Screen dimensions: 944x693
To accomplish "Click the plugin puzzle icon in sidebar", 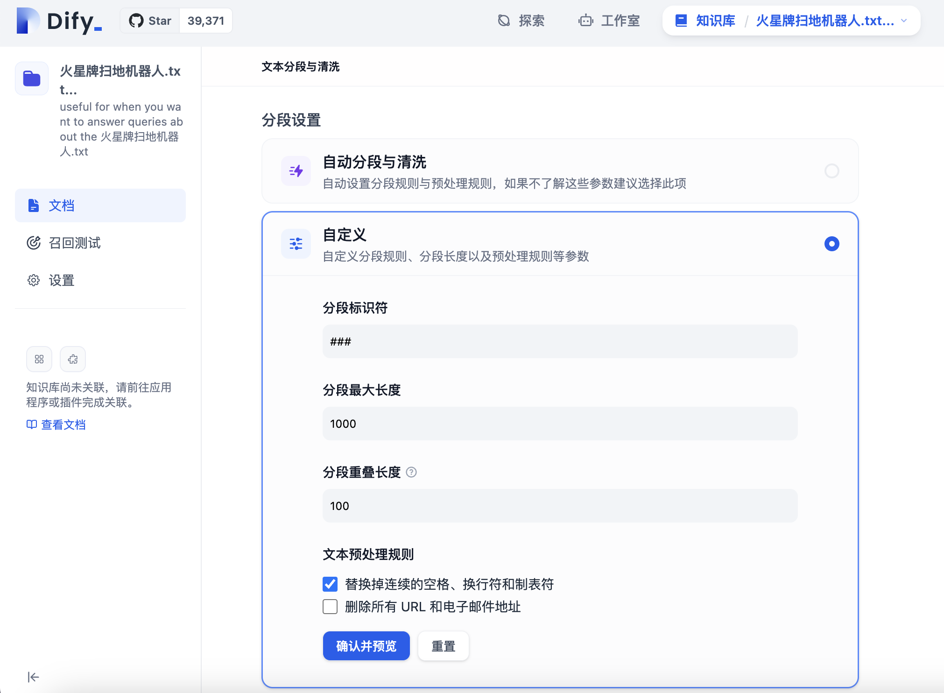I will (x=72, y=359).
